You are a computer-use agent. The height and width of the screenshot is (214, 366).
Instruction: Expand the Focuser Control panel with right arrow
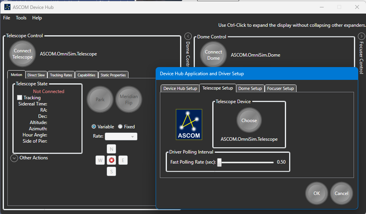(x=361, y=36)
